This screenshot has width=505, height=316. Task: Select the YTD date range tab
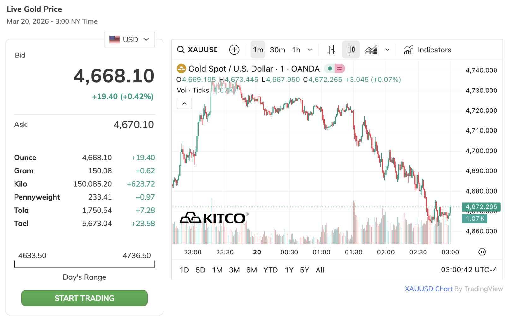click(270, 270)
